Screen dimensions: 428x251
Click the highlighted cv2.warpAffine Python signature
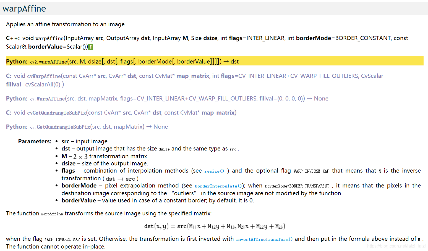[215, 61]
